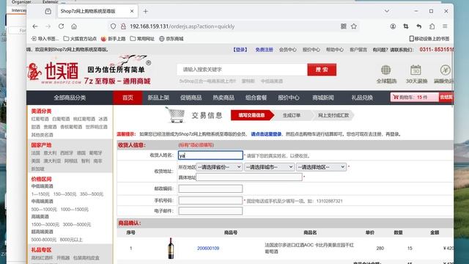
Task: Go to 组合套餐 in navigation bar
Action: click(256, 98)
